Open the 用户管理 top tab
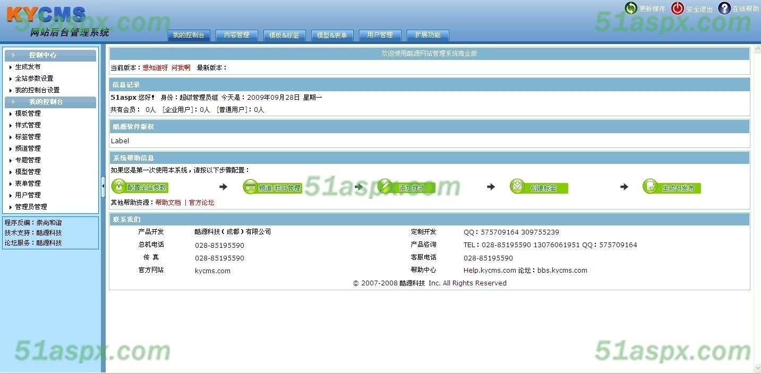 click(380, 36)
